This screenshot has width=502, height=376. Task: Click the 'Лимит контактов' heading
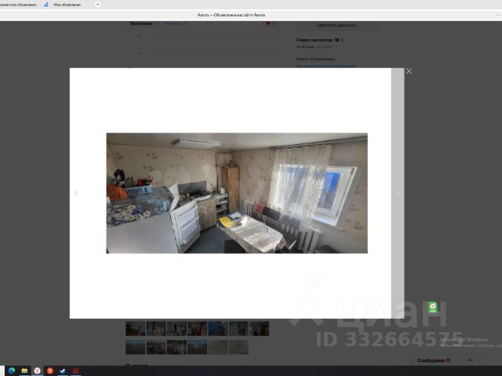click(317, 40)
